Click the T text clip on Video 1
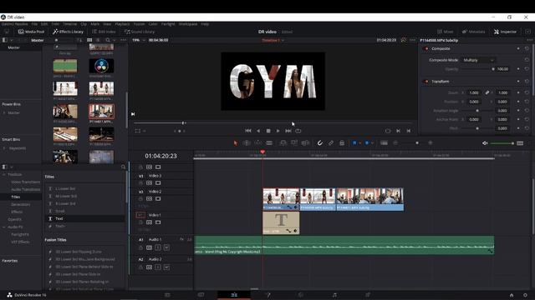The image size is (535, 300). point(281,222)
